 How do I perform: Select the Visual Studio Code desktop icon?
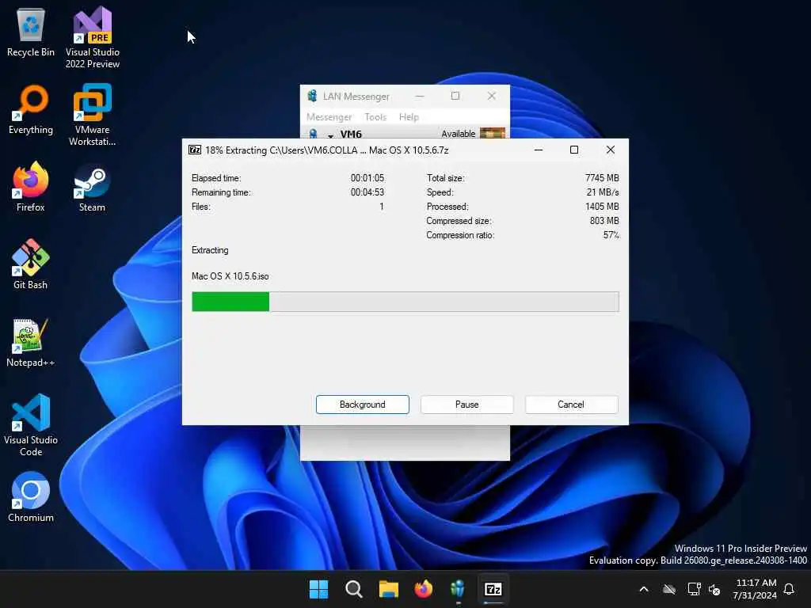tap(31, 425)
